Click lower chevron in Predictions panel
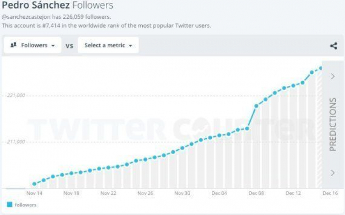Image resolution: width=345 pixels, height=215 pixels. click(x=333, y=173)
